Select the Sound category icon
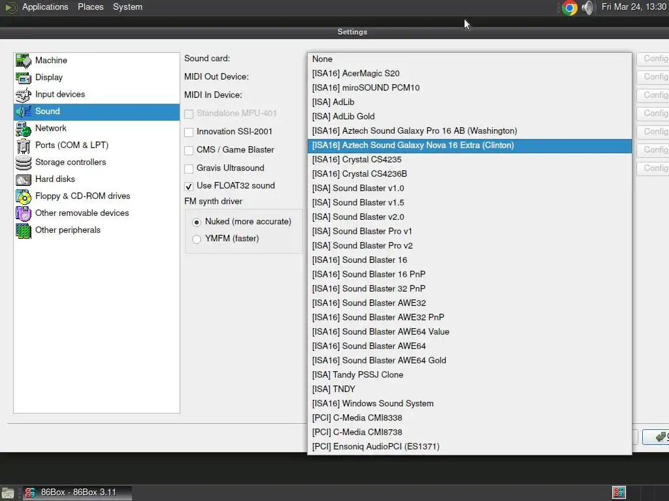Image resolution: width=669 pixels, height=501 pixels. (x=24, y=112)
